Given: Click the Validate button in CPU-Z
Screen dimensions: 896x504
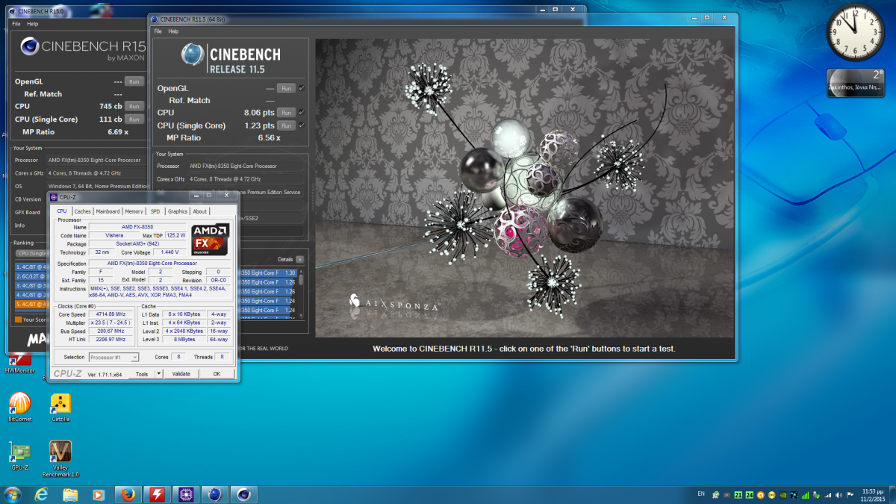Looking at the screenshot, I should [181, 373].
